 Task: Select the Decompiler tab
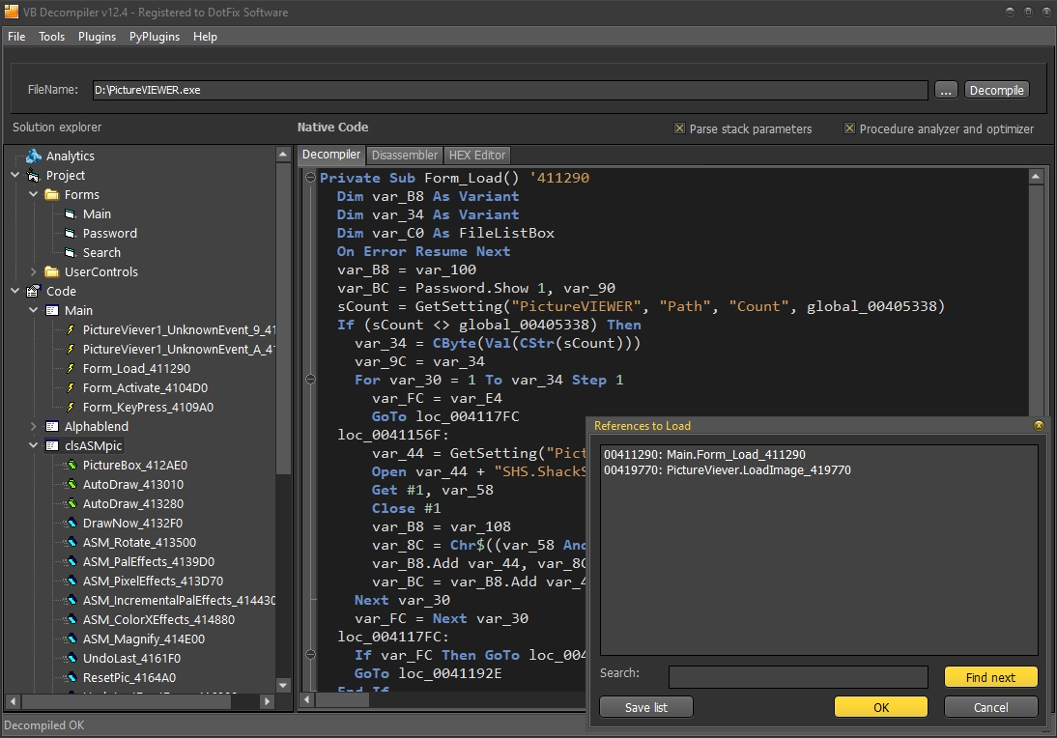coord(331,155)
